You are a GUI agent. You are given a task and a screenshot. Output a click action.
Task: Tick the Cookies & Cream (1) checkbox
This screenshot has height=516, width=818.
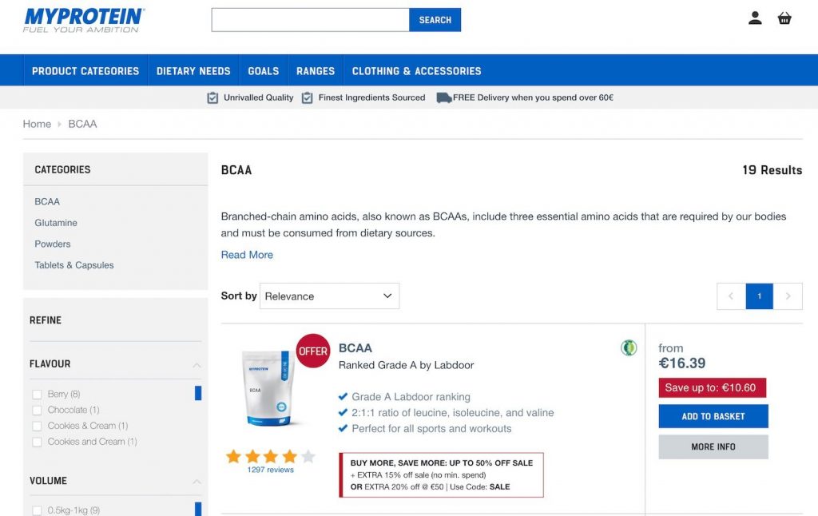point(37,427)
